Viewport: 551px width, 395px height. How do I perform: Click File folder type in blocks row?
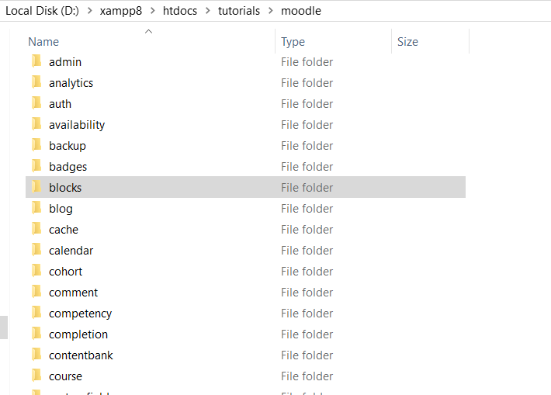pos(307,188)
